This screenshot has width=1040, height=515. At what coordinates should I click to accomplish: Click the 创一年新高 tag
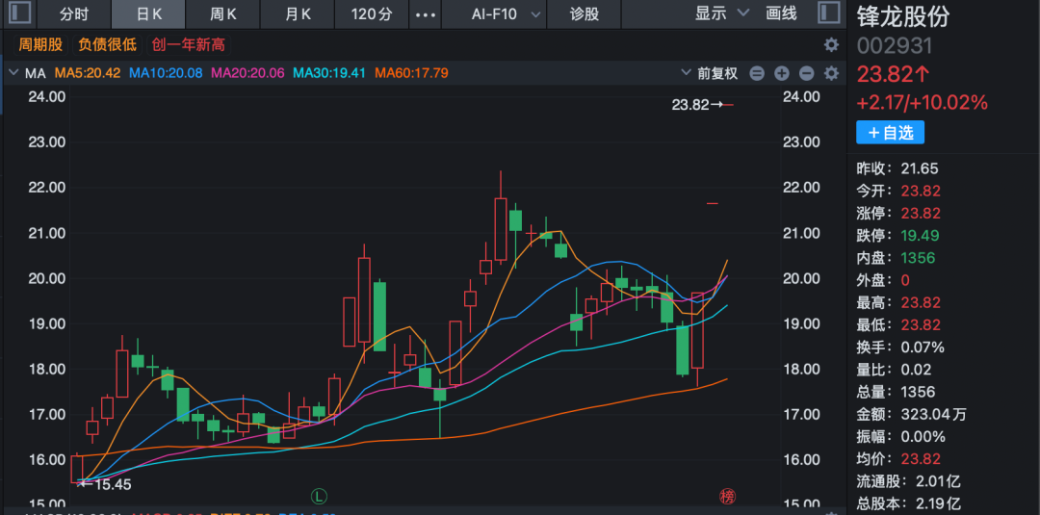coord(188,44)
